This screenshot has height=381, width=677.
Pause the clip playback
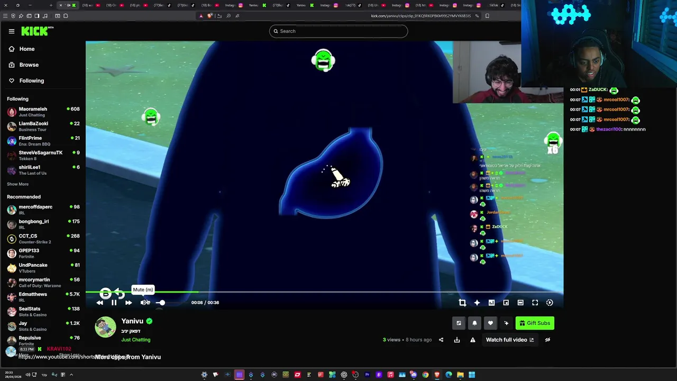coord(114,303)
